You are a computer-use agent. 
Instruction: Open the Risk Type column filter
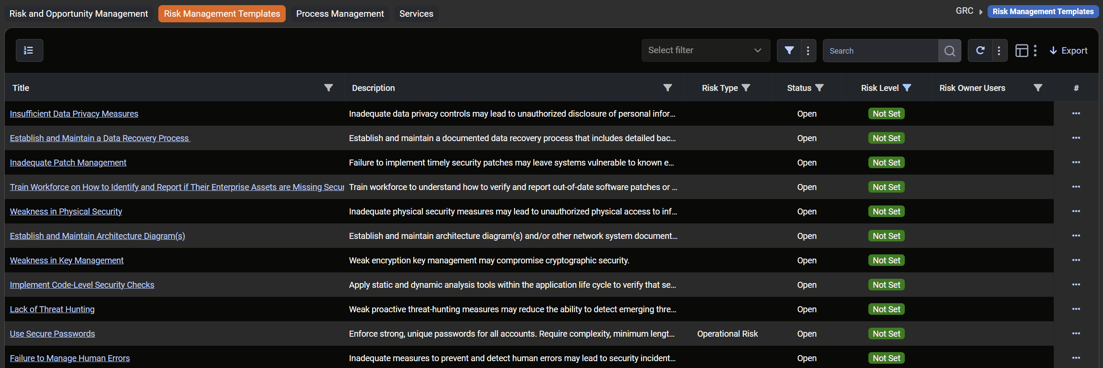coord(746,88)
